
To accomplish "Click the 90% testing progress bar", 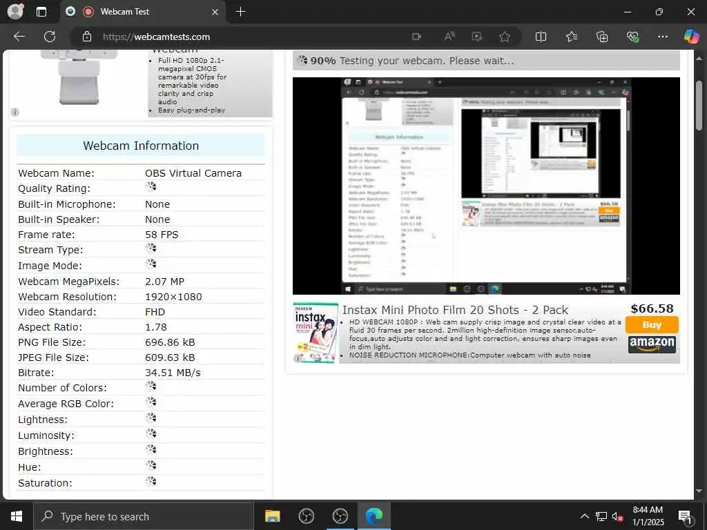I will tap(486, 61).
